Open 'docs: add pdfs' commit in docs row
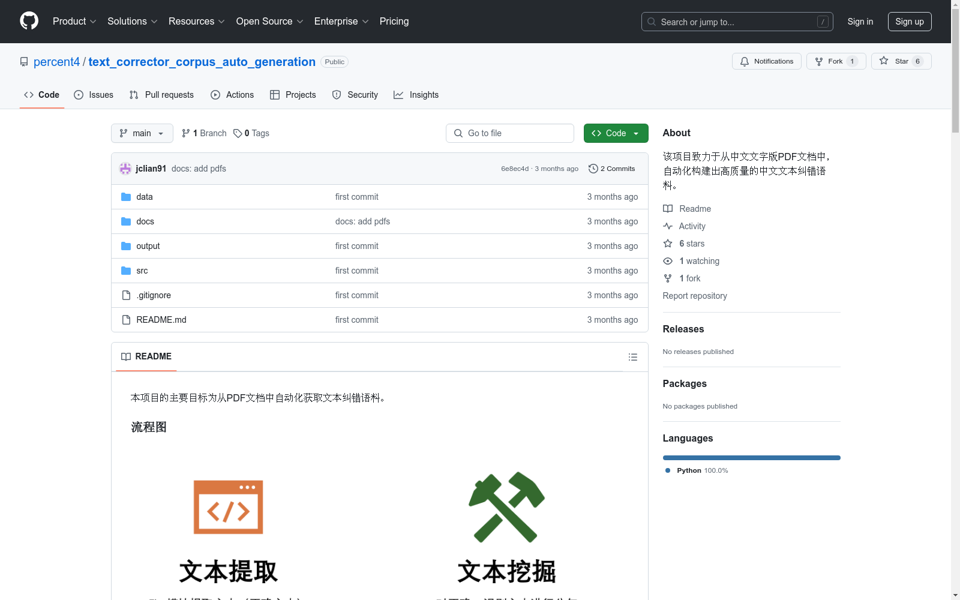Image resolution: width=960 pixels, height=600 pixels. coord(362,221)
